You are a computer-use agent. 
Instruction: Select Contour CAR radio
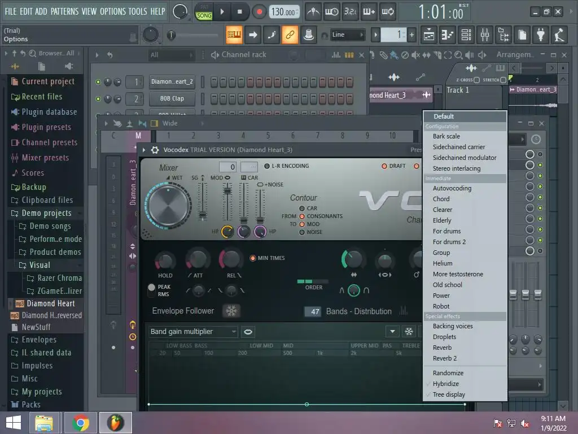(302, 209)
